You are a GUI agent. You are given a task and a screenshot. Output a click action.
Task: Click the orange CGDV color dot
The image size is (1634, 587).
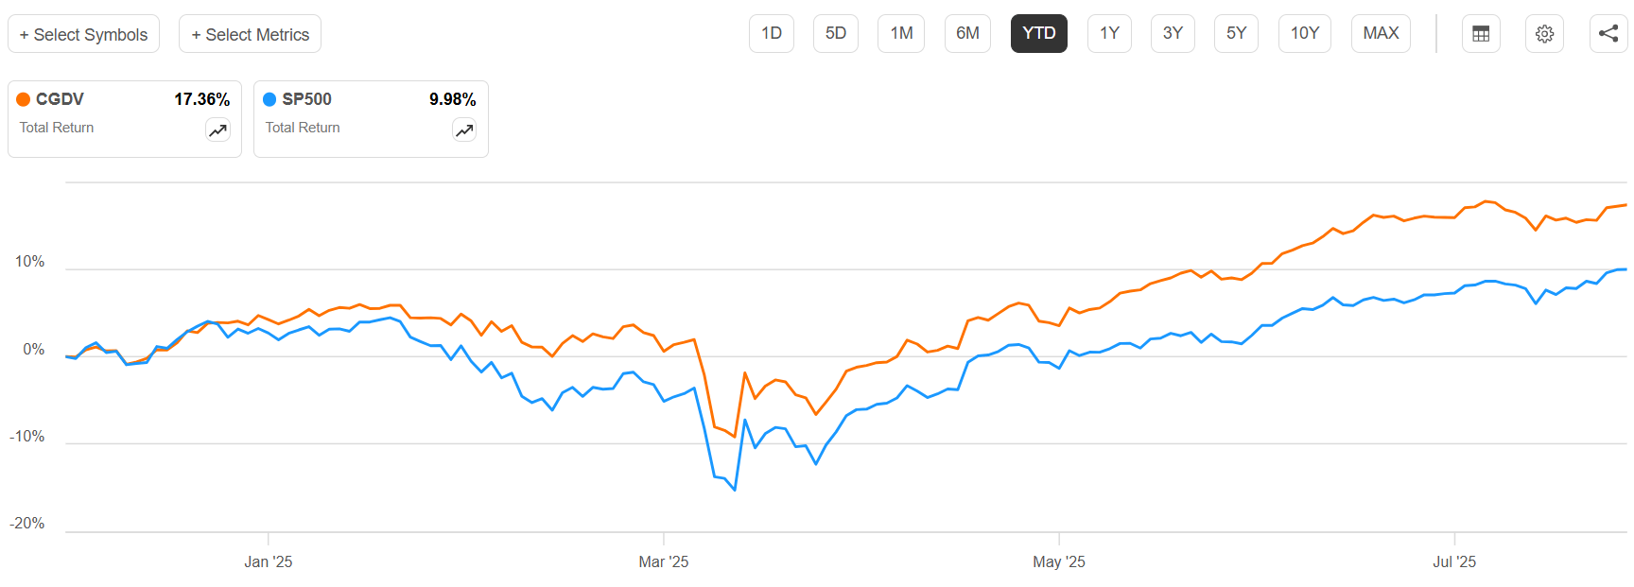[x=23, y=98]
